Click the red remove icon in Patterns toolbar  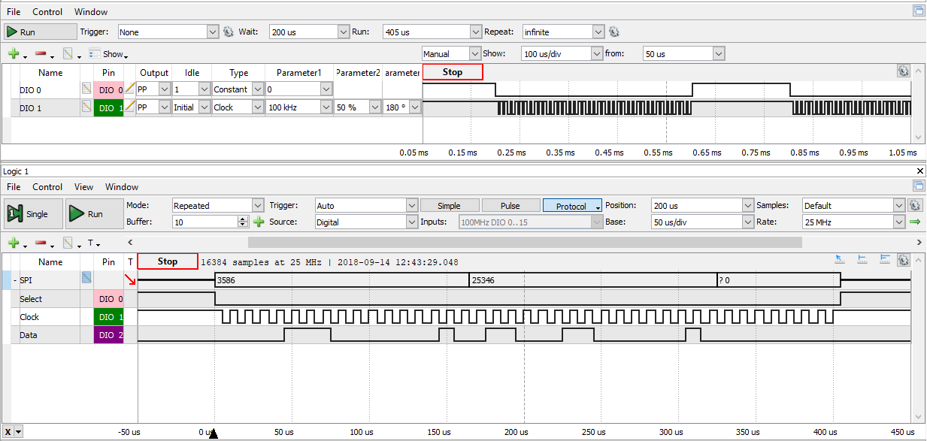[x=41, y=54]
